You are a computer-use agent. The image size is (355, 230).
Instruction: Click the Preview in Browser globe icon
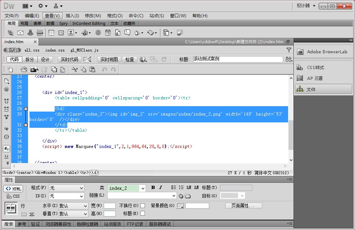143,59
